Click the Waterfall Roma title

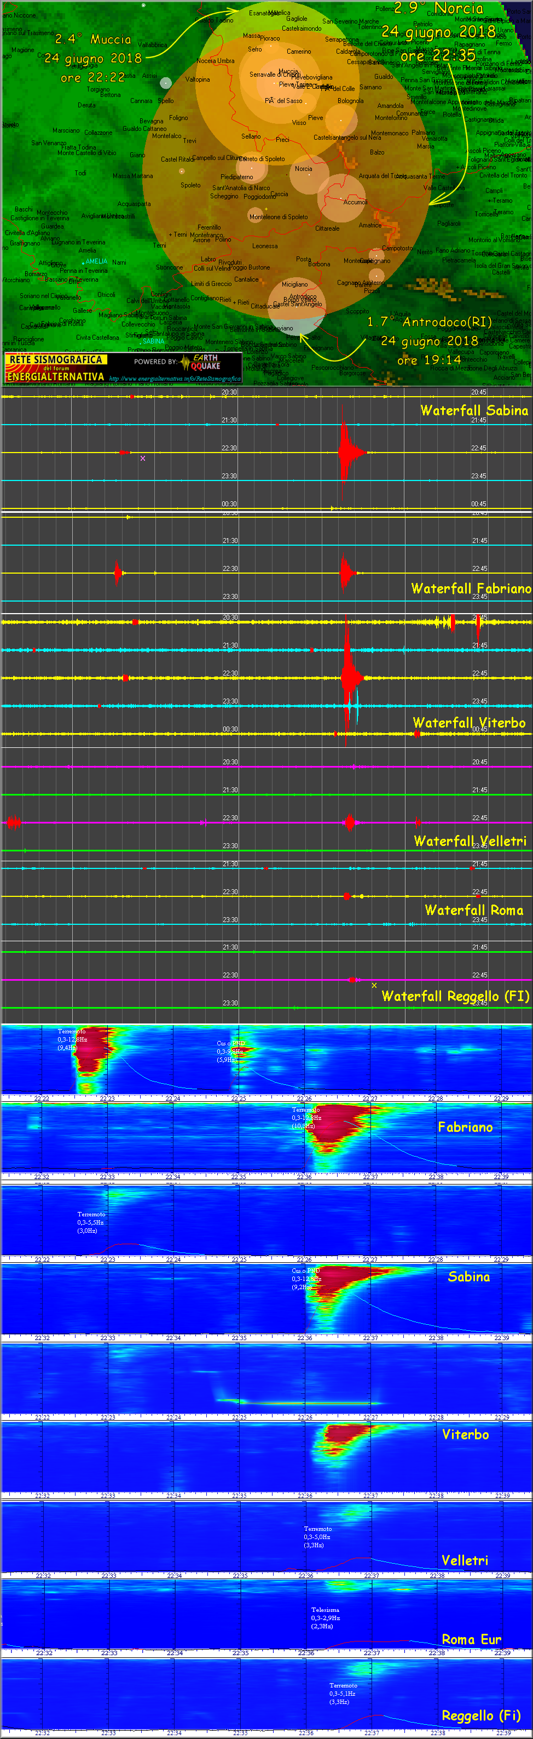pyautogui.click(x=474, y=910)
